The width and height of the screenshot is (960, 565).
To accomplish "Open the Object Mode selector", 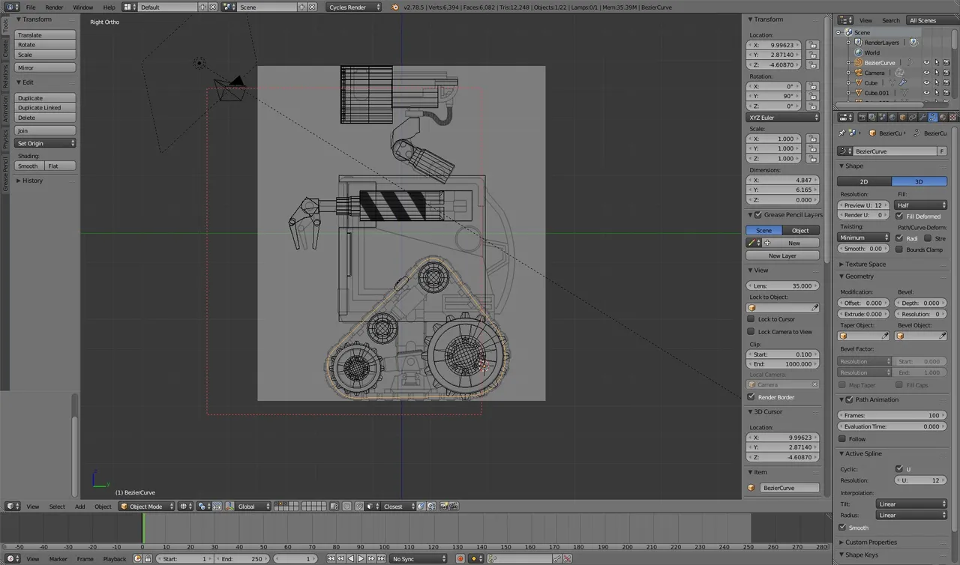I will coord(147,507).
